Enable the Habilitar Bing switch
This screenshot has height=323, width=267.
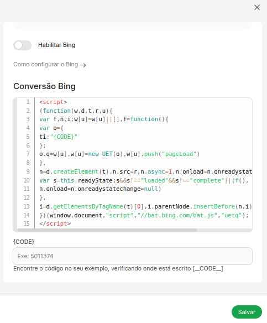pyautogui.click(x=22, y=45)
